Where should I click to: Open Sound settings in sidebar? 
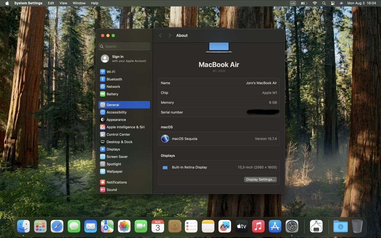point(124,190)
